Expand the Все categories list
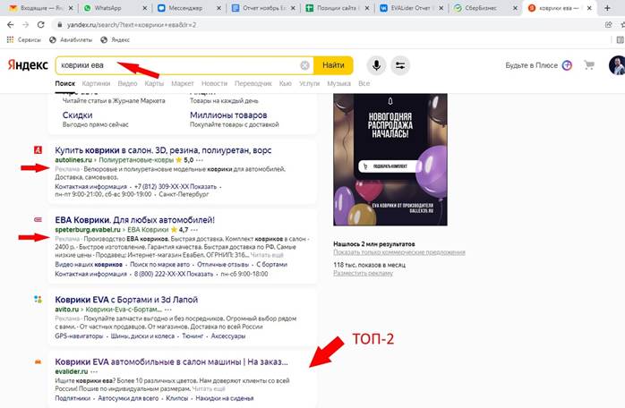Image resolution: width=625 pixels, height=408 pixels. [x=364, y=83]
